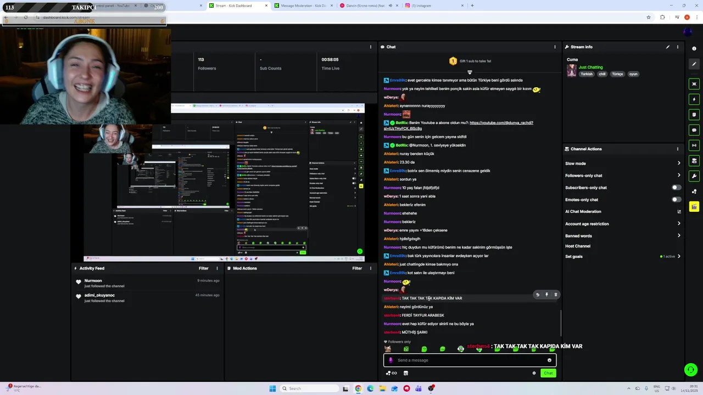Screen dimensions: 703x395
Task: Open the chat bubble sidebar icon
Action: tap(694, 130)
